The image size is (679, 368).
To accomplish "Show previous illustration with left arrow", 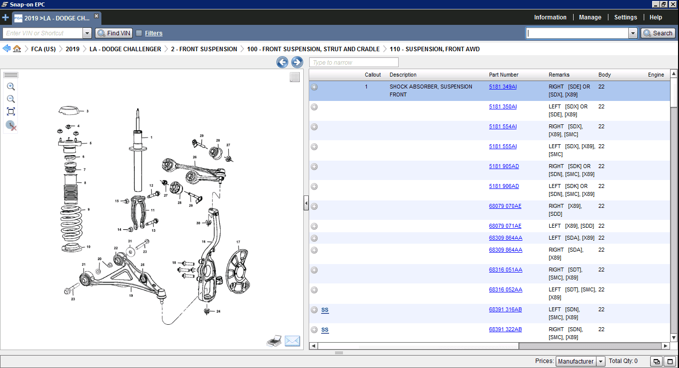I will click(x=282, y=62).
